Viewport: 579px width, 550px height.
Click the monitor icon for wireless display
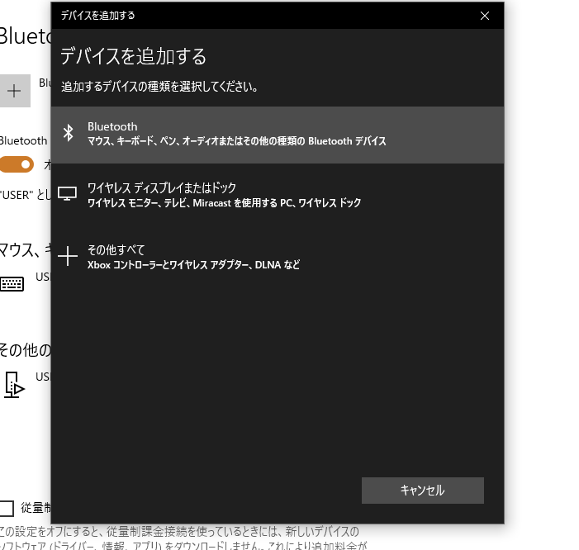(x=67, y=193)
